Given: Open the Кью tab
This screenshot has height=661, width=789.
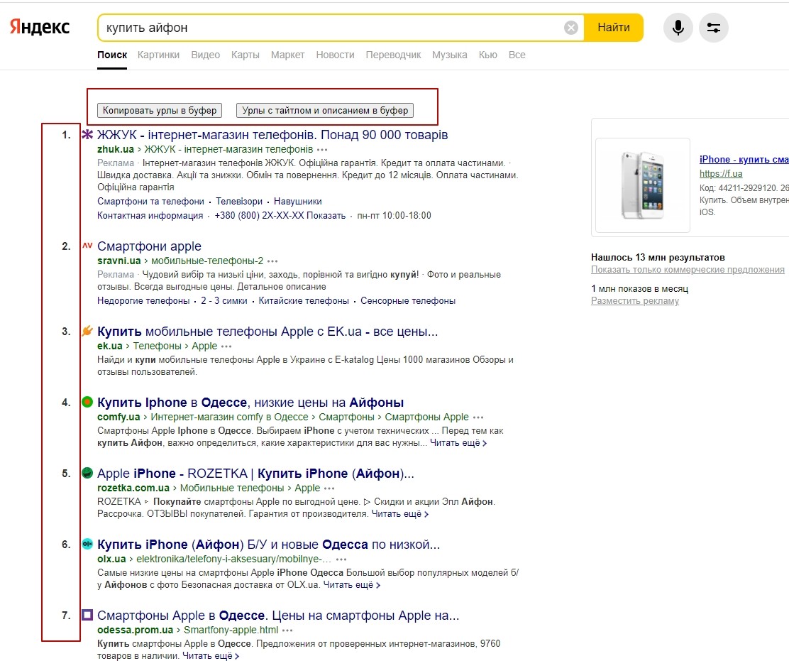Looking at the screenshot, I should (x=487, y=55).
